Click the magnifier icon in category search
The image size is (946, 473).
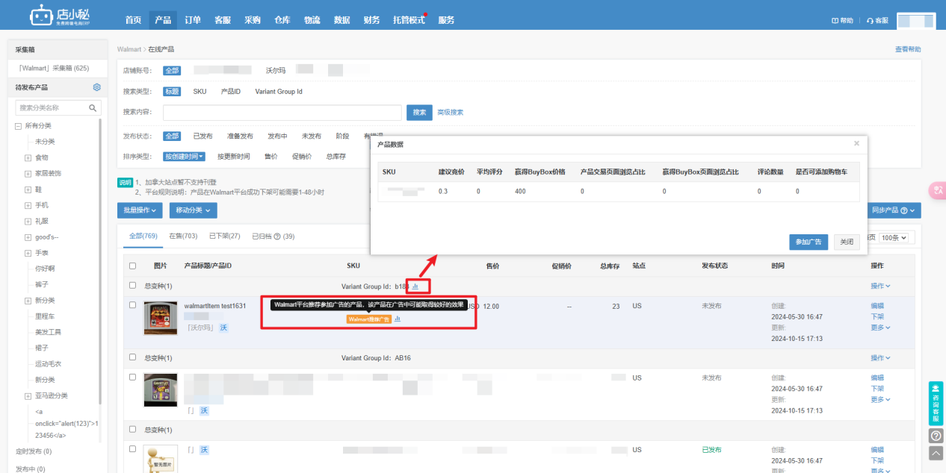pyautogui.click(x=93, y=108)
